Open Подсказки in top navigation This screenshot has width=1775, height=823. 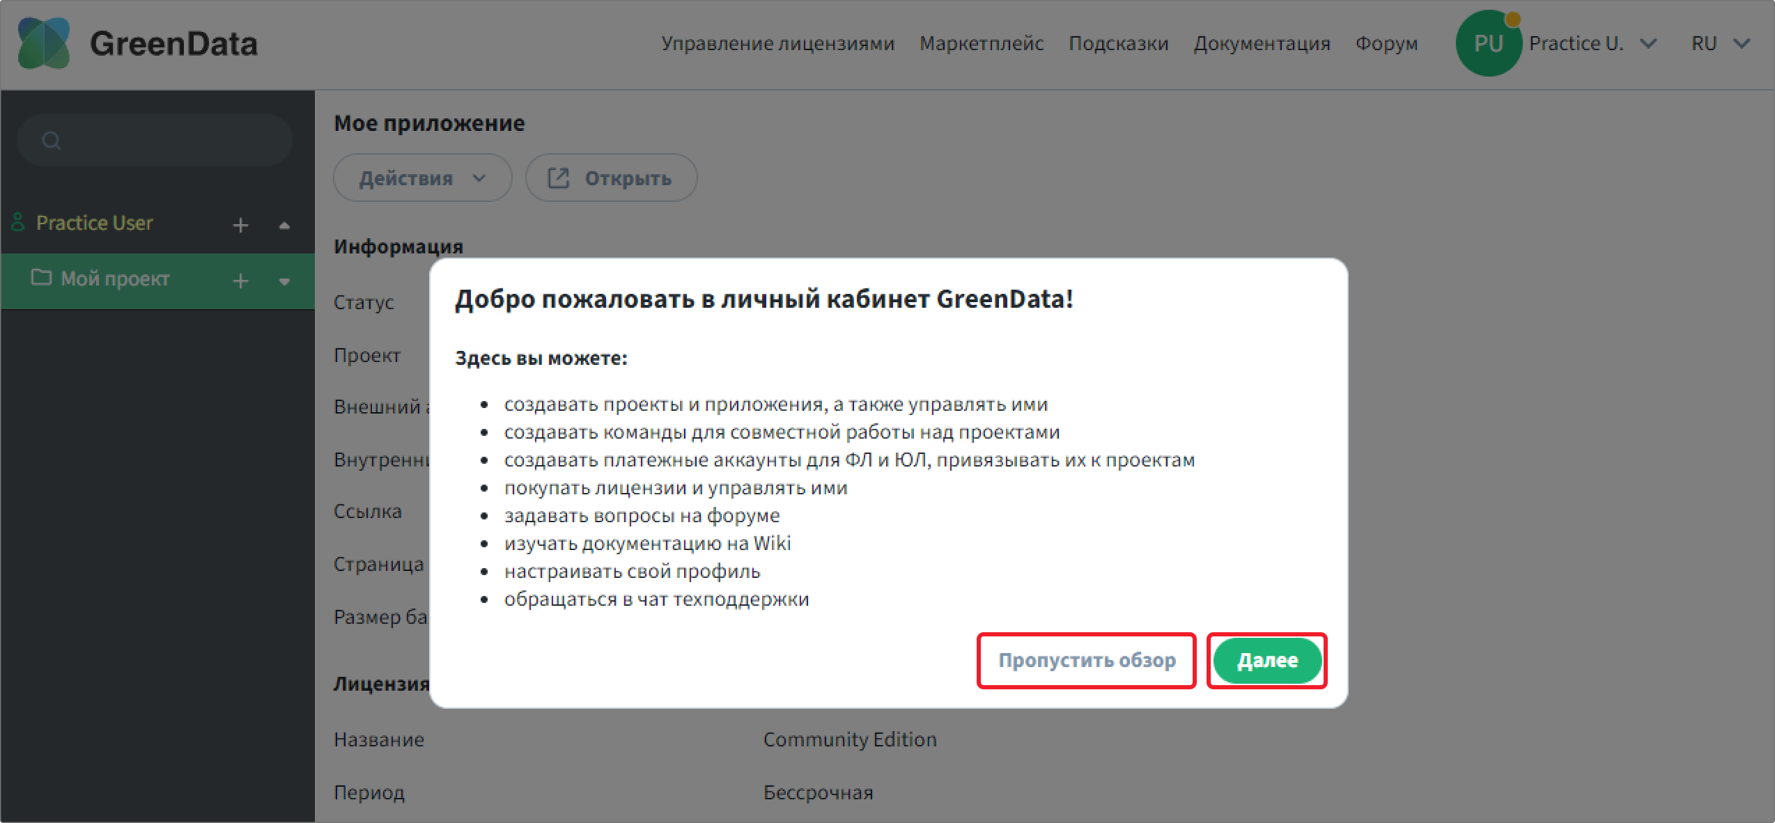click(x=1119, y=43)
